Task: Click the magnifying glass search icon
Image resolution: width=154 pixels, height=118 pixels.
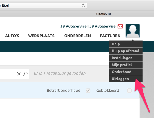Action: (x=25, y=74)
